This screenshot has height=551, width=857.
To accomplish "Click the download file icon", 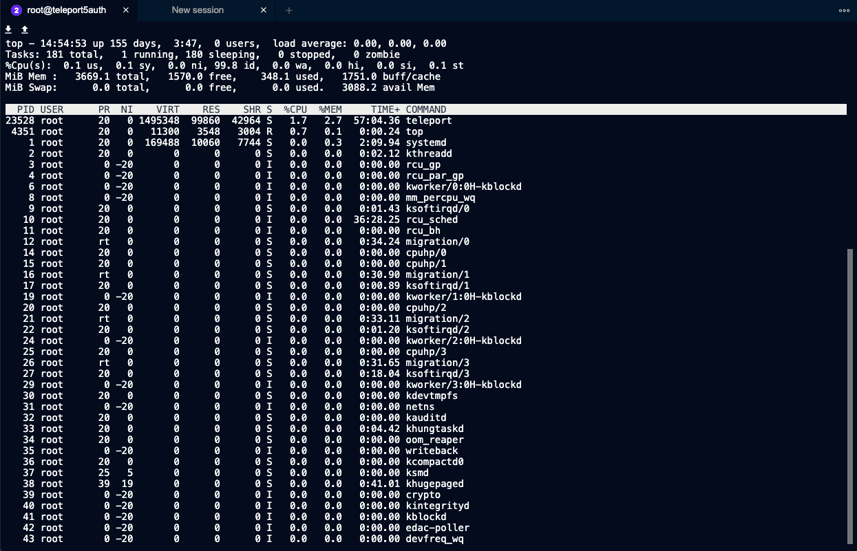I will point(8,30).
